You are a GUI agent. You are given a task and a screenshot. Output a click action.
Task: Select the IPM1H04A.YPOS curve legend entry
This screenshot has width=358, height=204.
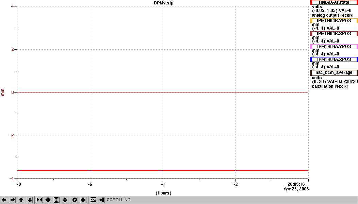coord(334,47)
